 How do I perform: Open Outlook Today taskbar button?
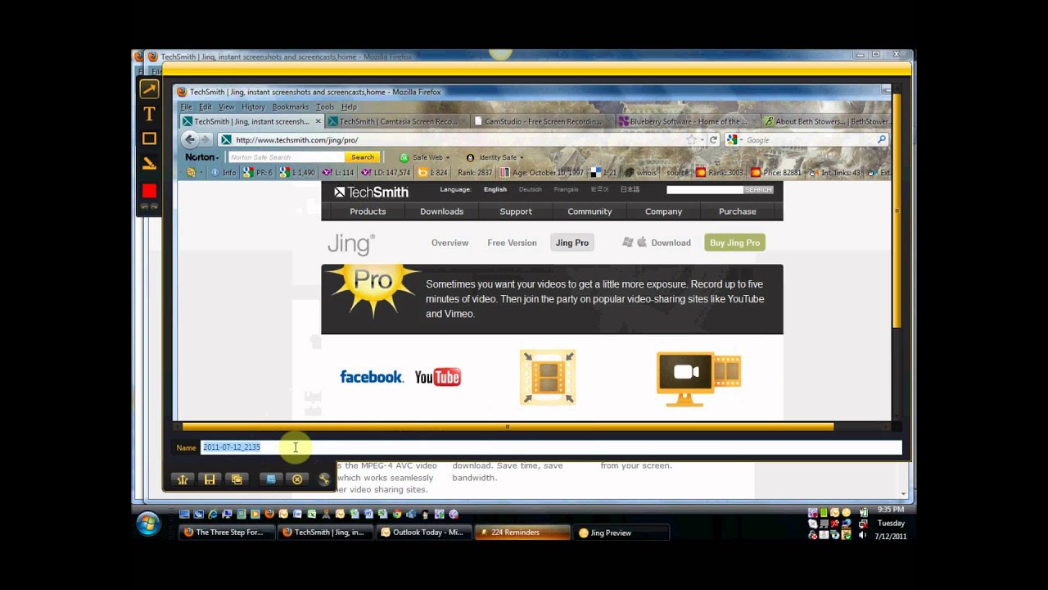point(423,533)
